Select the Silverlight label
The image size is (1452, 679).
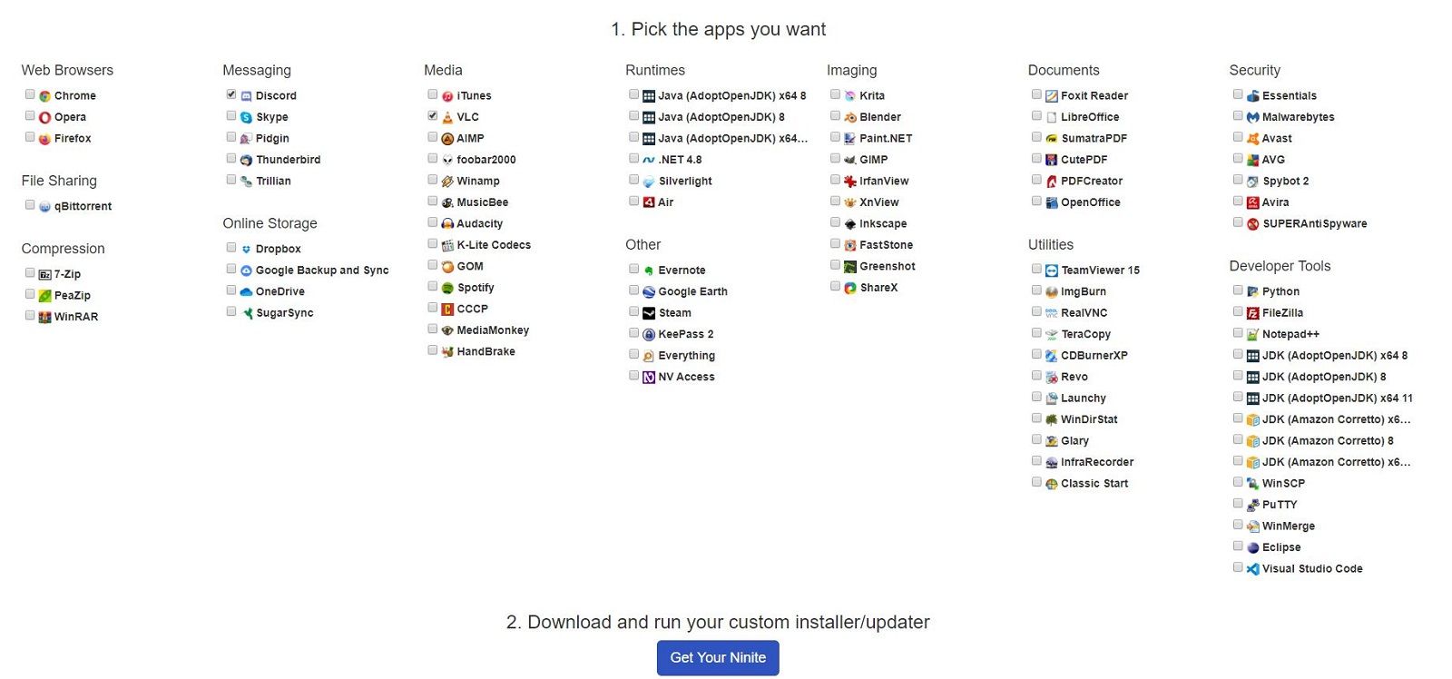685,182
